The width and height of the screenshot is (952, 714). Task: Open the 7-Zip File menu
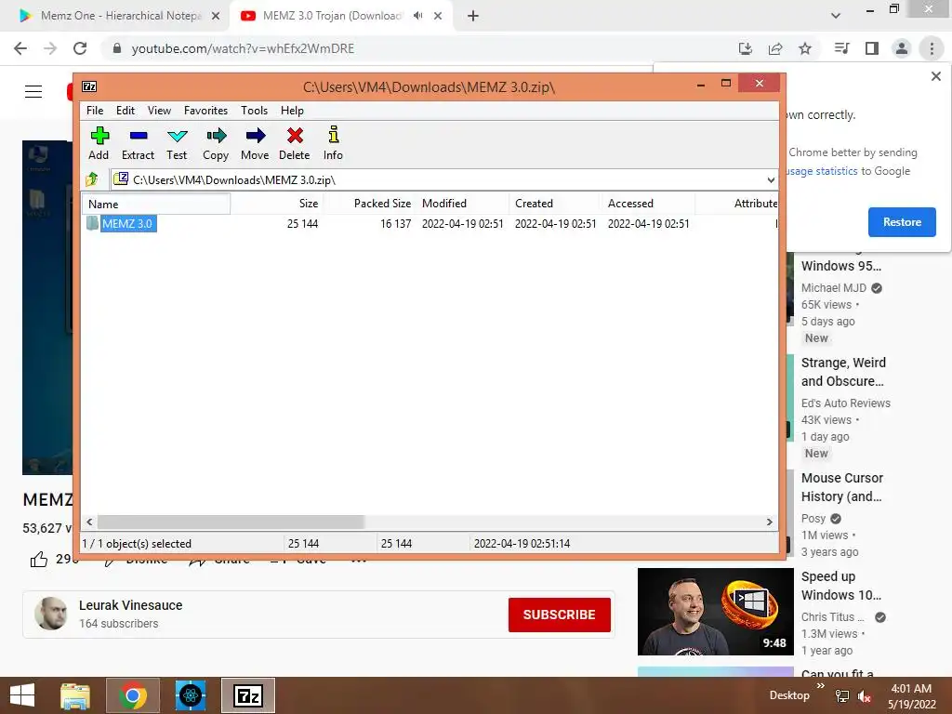95,111
